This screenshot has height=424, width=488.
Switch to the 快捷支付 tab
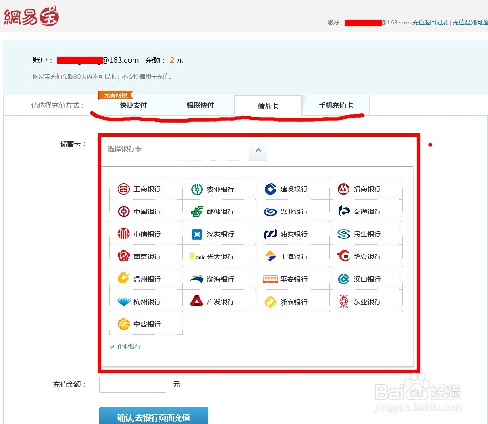pos(133,106)
